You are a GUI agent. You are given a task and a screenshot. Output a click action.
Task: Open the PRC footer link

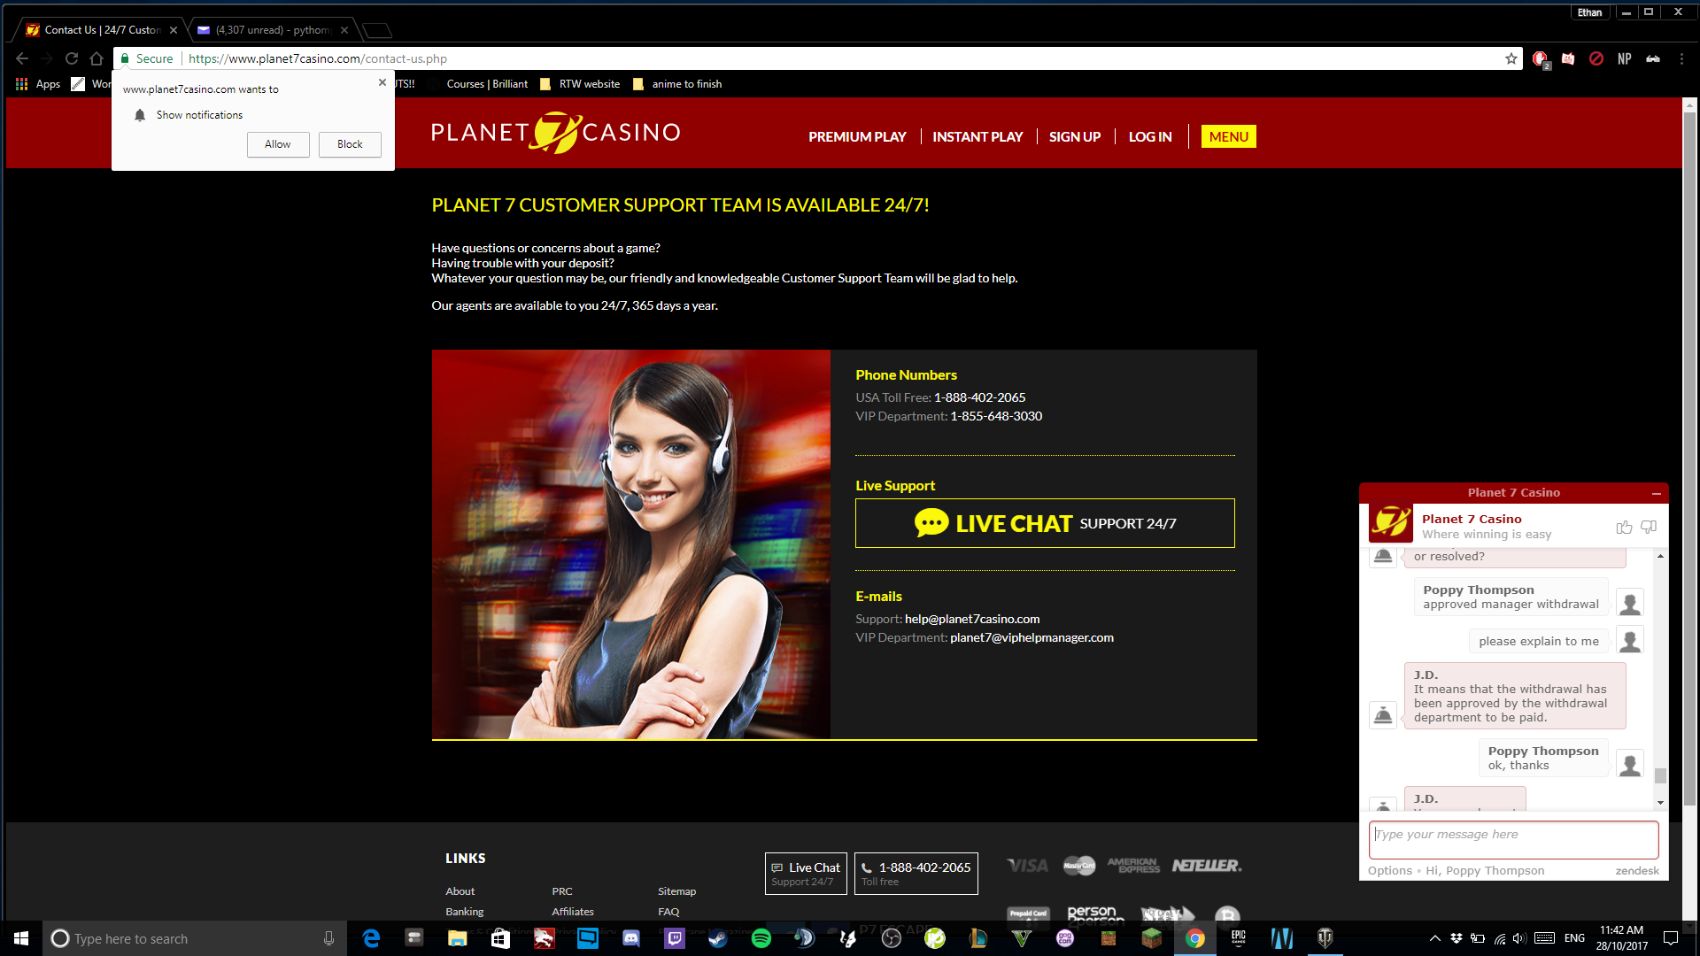[x=562, y=891]
